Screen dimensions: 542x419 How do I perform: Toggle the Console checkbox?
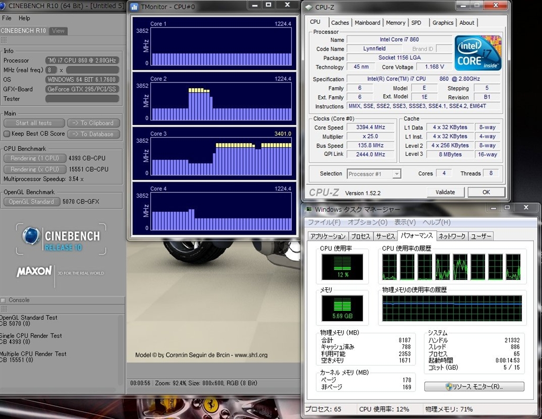3,300
